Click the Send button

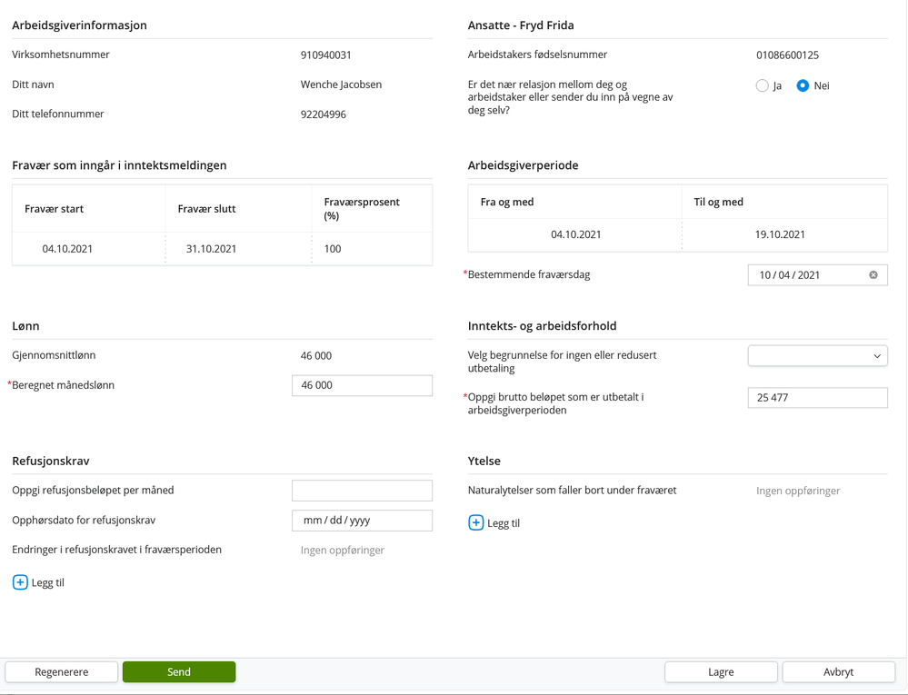179,672
